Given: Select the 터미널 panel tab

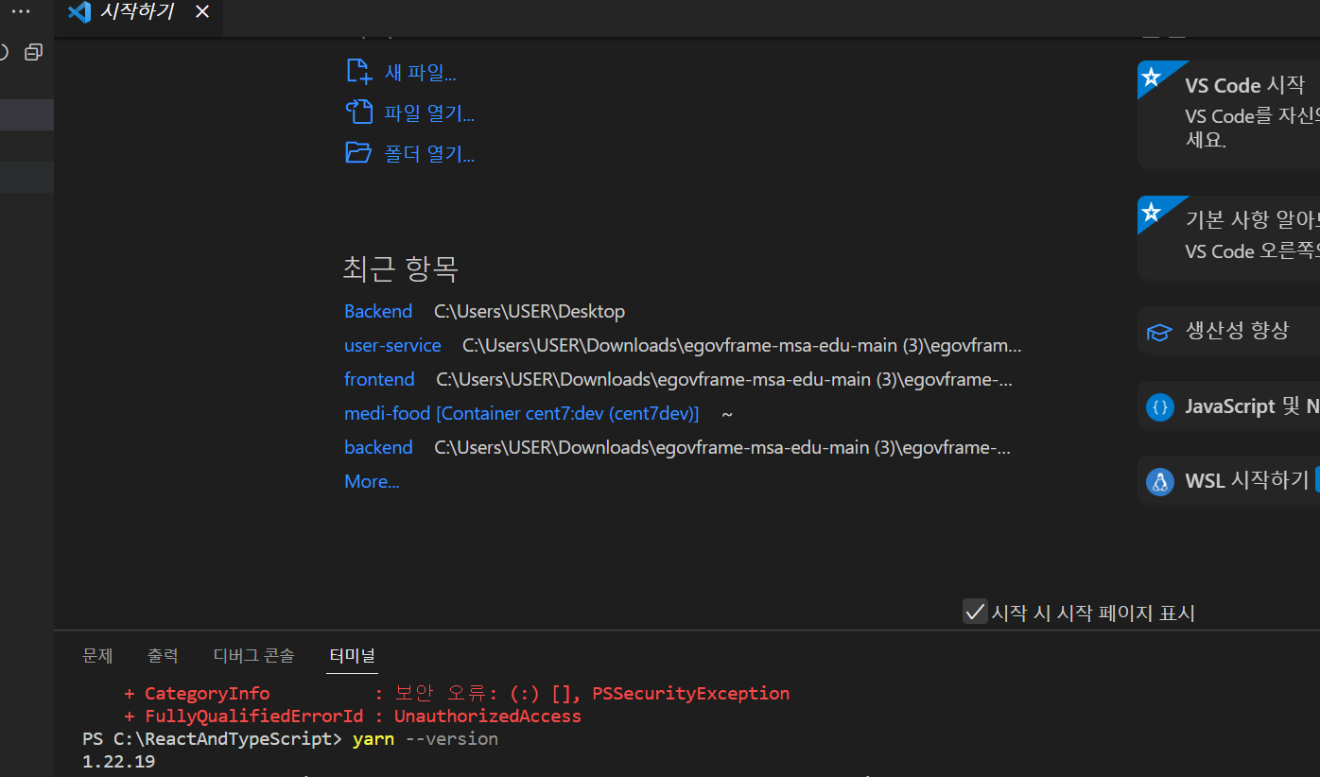Looking at the screenshot, I should click(352, 655).
